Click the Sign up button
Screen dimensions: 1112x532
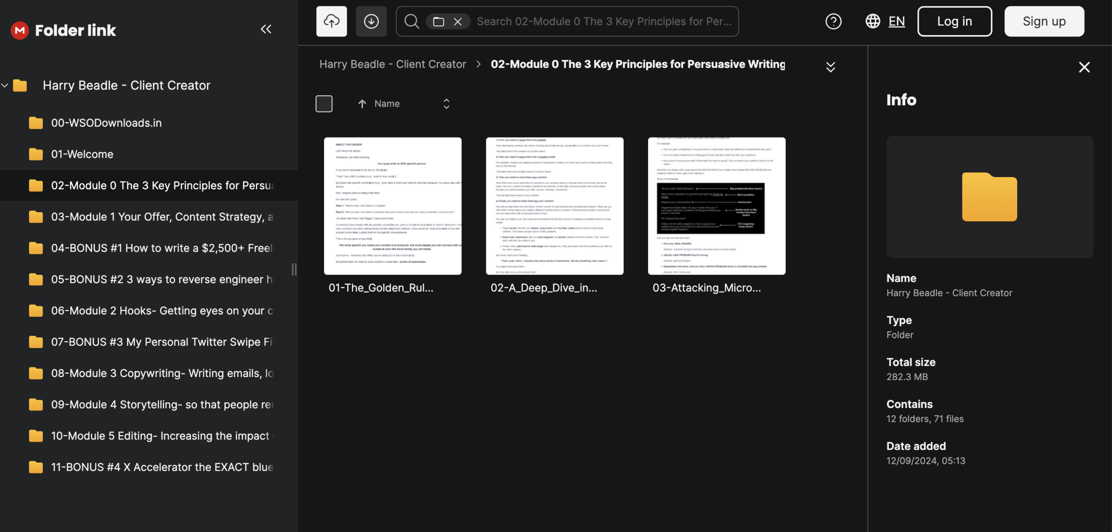1044,21
